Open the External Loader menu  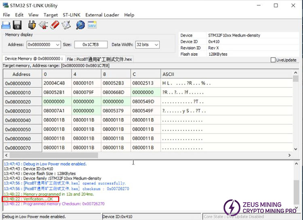click(102, 15)
